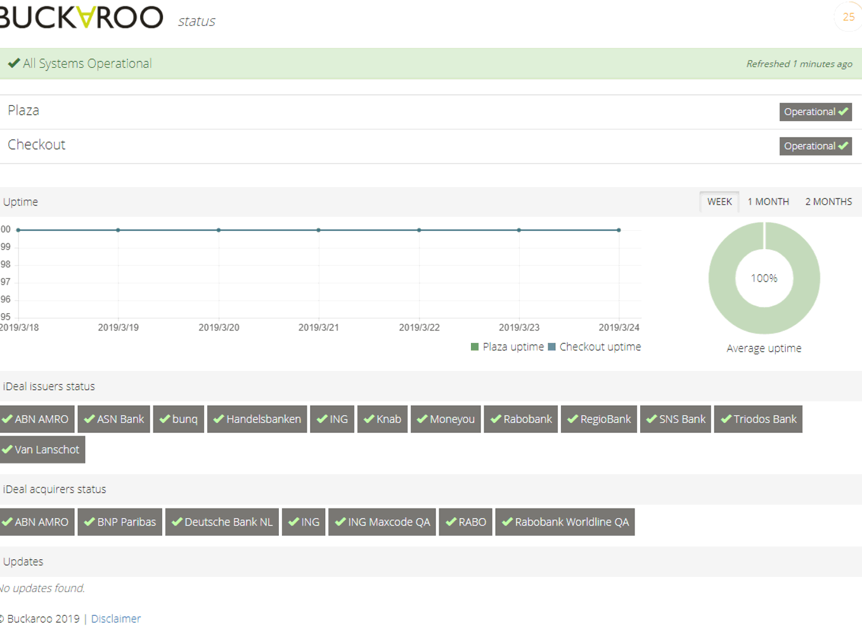Click the RegioBank issuer badge

599,419
